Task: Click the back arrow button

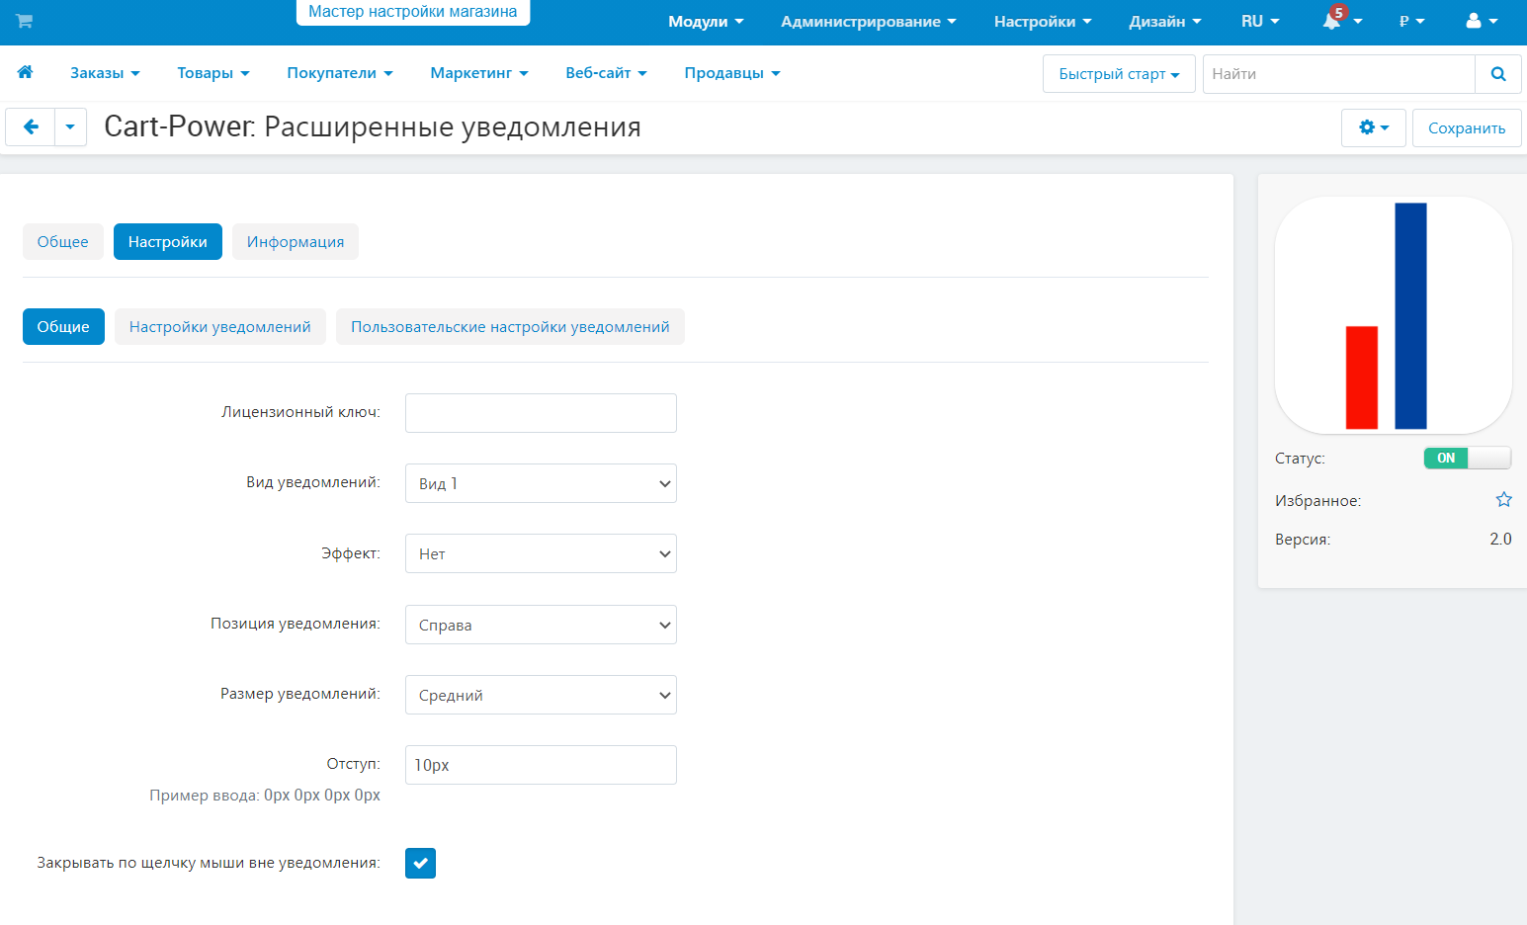Action: click(31, 126)
